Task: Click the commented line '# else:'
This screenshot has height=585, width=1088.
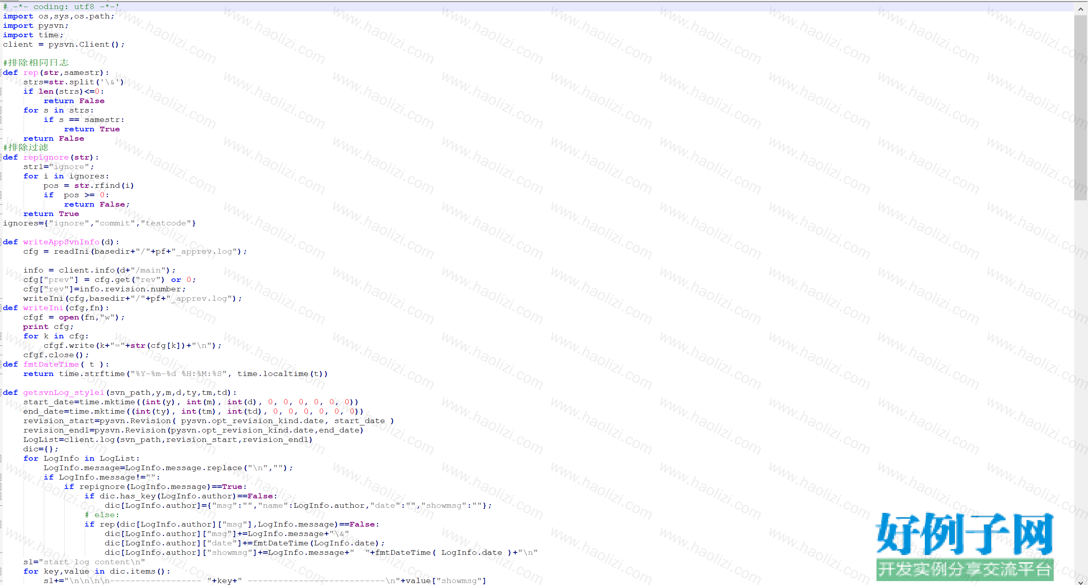Action: (x=102, y=515)
